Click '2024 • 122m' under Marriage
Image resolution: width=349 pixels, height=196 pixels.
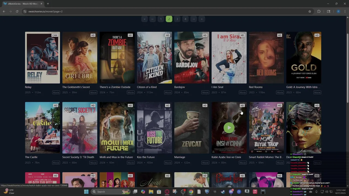coord(182,163)
